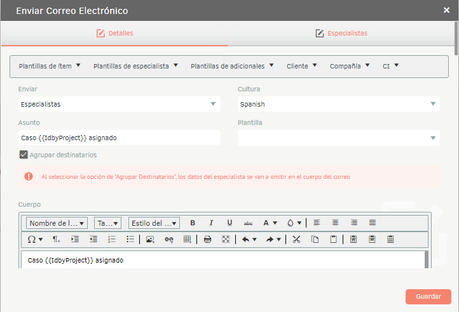Open the Compañía templates menu

pyautogui.click(x=349, y=66)
